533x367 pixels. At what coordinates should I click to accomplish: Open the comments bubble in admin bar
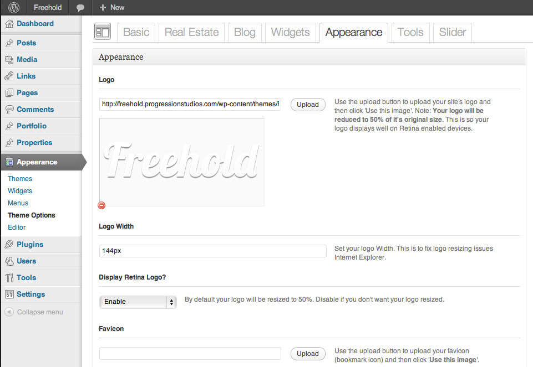point(80,7)
